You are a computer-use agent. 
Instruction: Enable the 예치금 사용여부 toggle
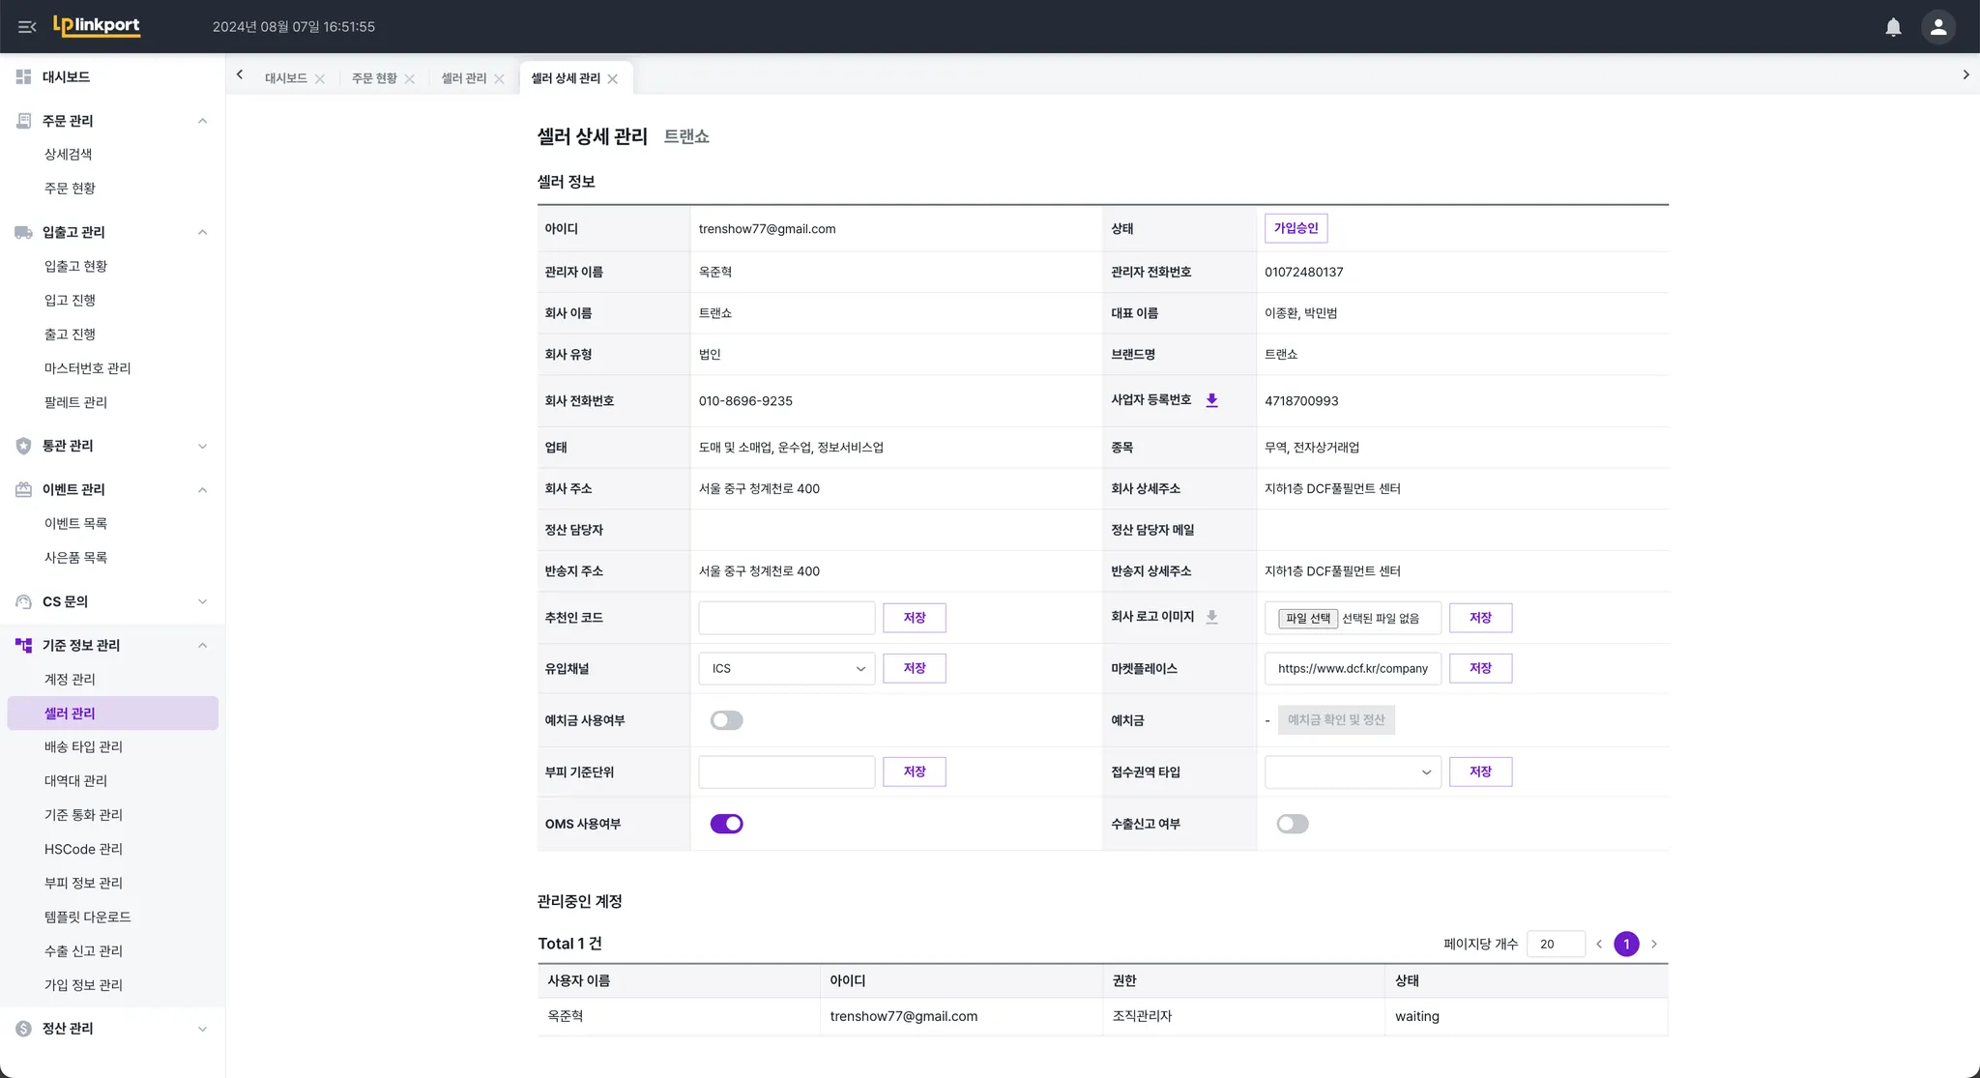click(x=726, y=720)
